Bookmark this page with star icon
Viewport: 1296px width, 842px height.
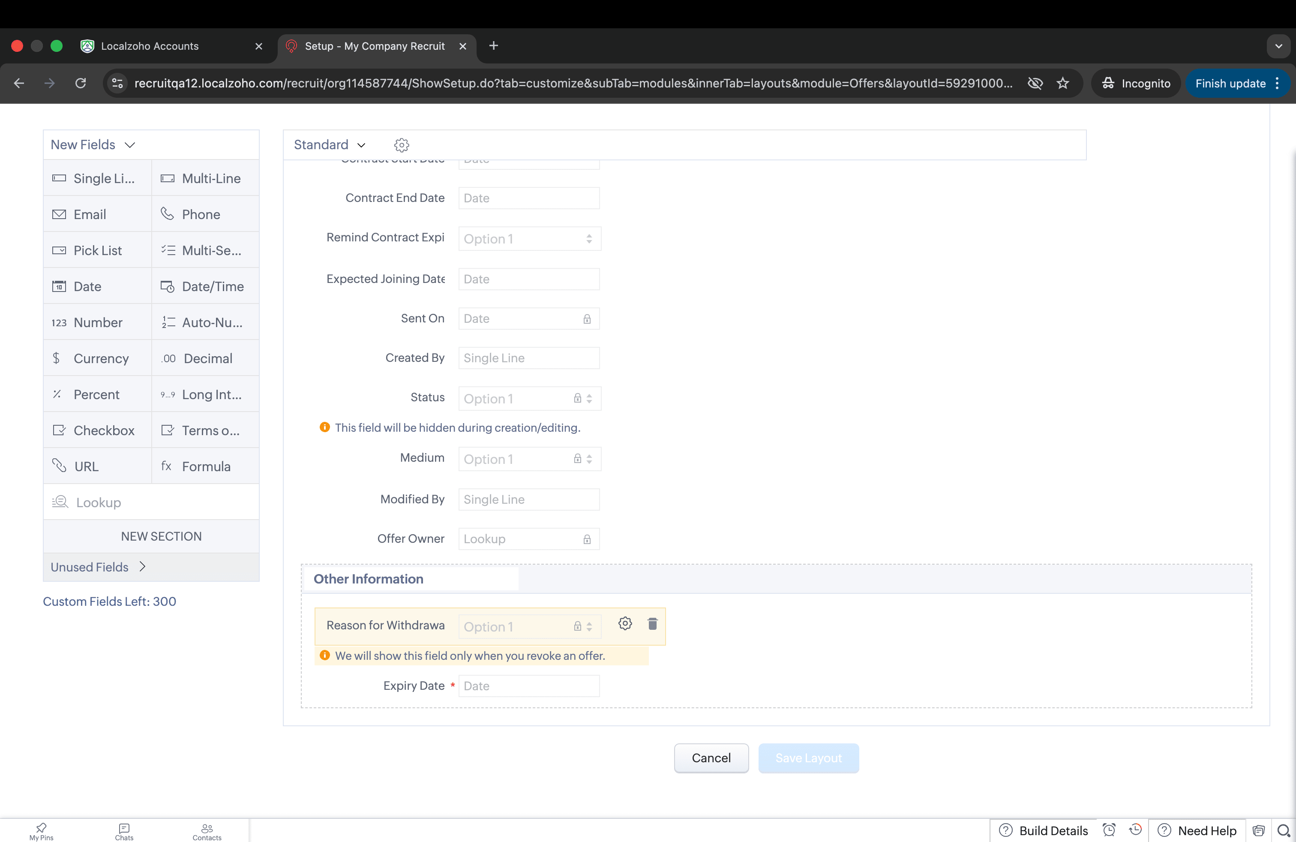(x=1062, y=83)
